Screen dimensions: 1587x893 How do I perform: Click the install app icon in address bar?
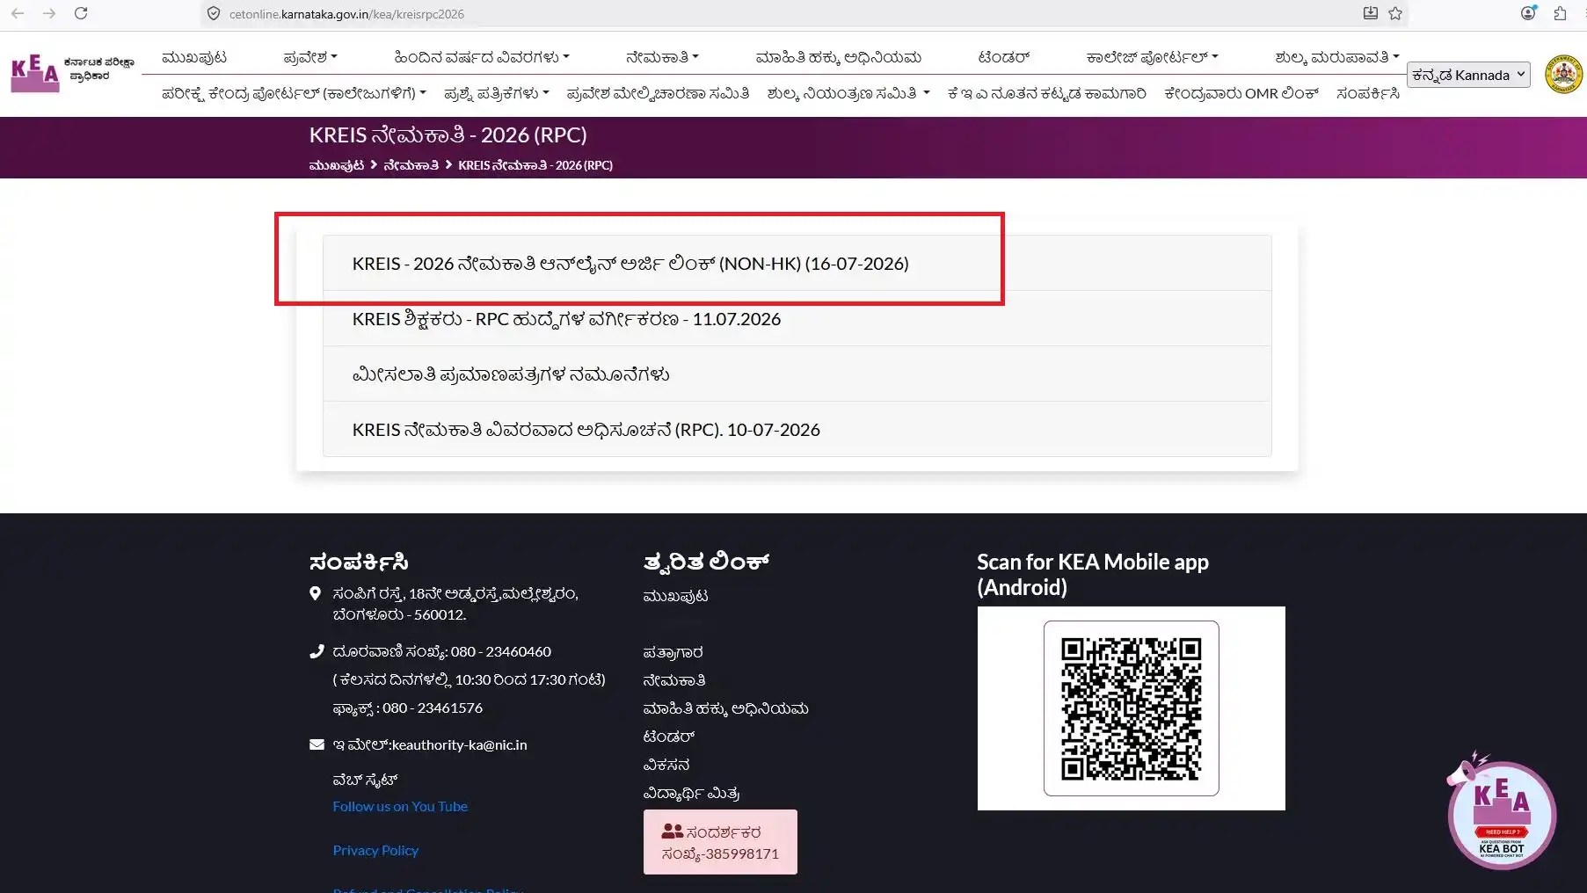[x=1370, y=13]
